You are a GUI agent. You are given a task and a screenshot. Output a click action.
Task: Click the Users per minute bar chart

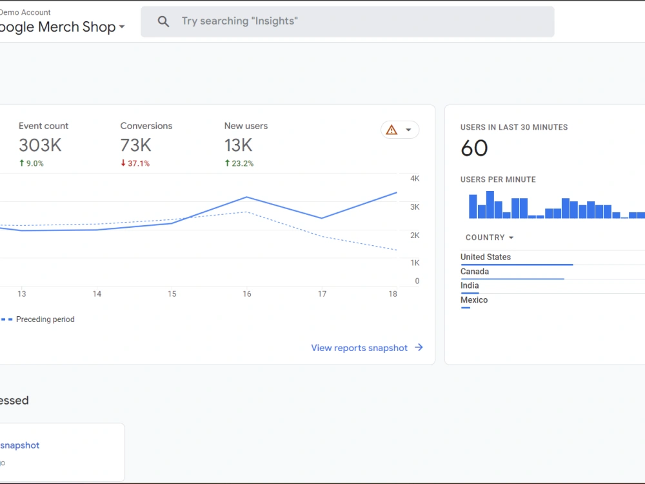(x=557, y=205)
